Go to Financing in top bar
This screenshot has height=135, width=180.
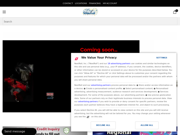[x=95, y=3]
